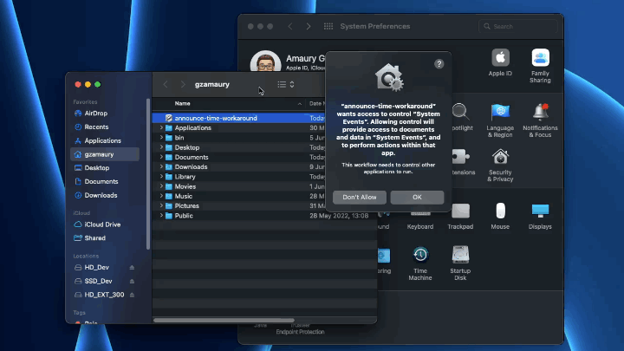624x351 pixels.
Task: Open Security & Privacy preferences
Action: point(500,166)
